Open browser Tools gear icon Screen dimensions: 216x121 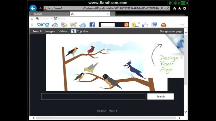(x=185, y=8)
